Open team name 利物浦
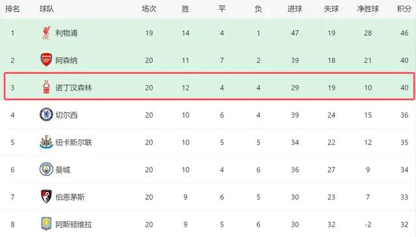The image size is (416, 237). (x=66, y=33)
